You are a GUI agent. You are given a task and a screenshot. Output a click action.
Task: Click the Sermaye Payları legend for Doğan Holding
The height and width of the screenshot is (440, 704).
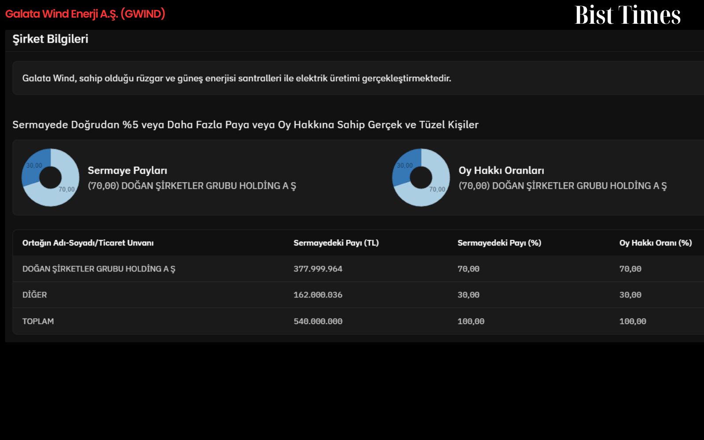coord(192,186)
